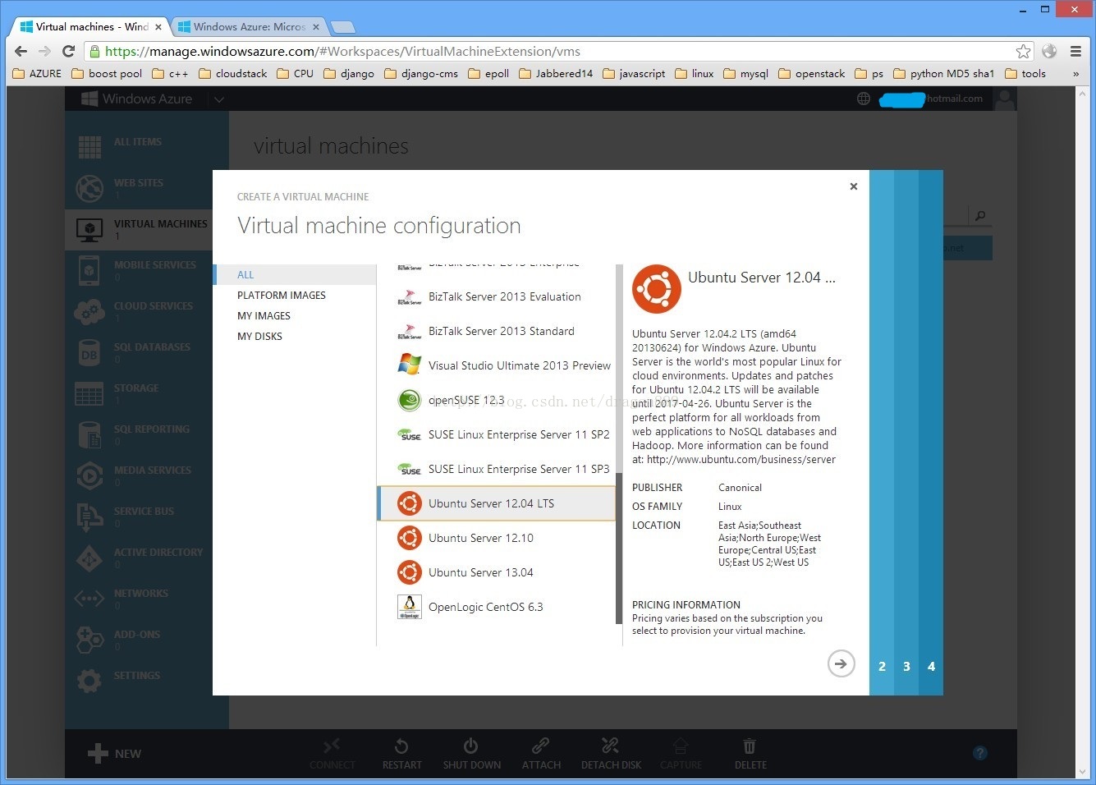This screenshot has width=1096, height=785.
Task: Open the help question mark icon
Action: (x=980, y=753)
